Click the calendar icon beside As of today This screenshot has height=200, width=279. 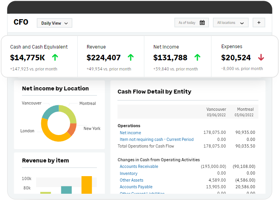202,23
